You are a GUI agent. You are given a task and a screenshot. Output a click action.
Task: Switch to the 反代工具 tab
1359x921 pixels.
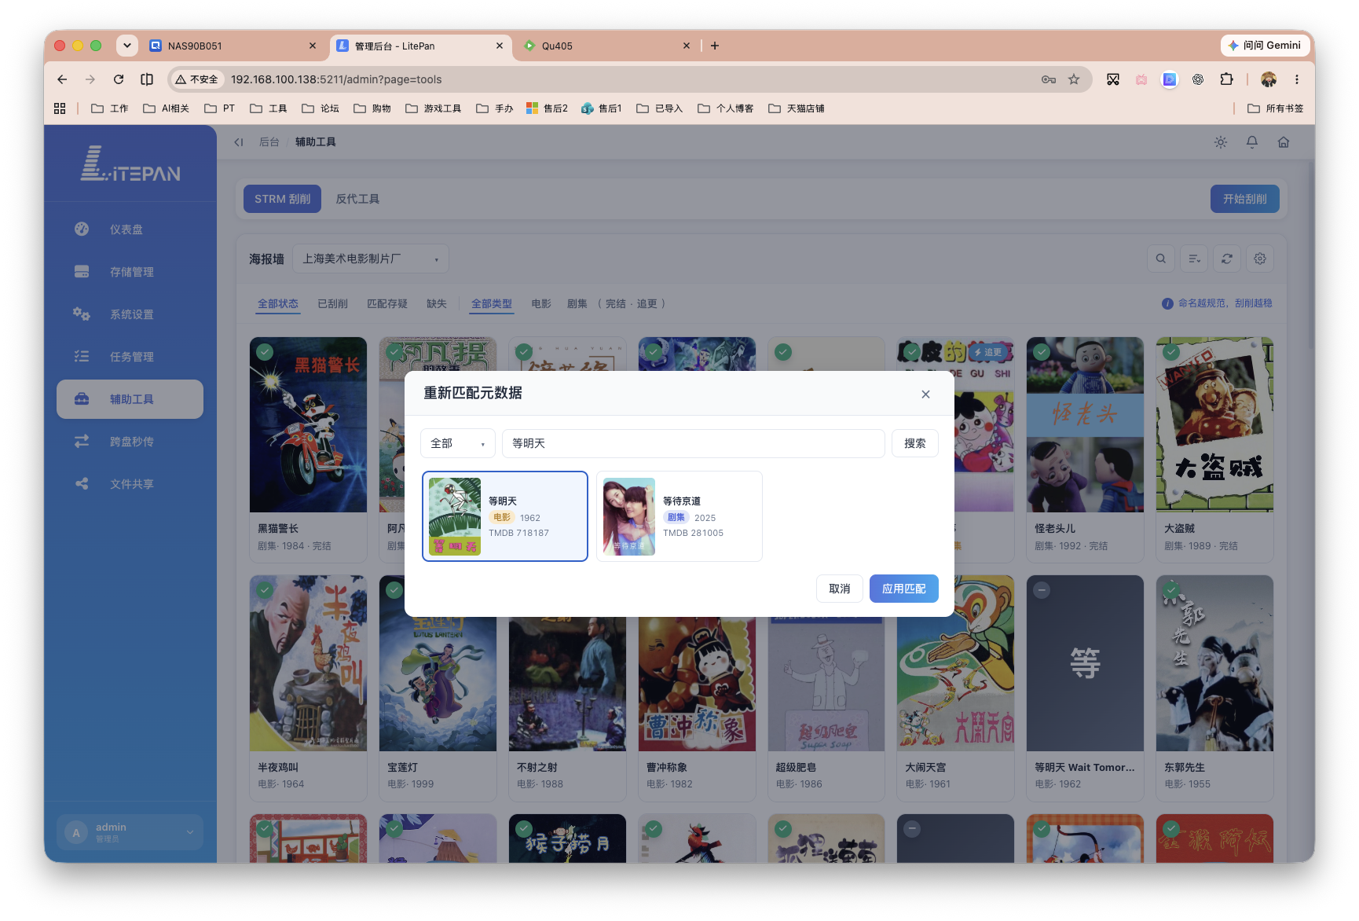(357, 199)
